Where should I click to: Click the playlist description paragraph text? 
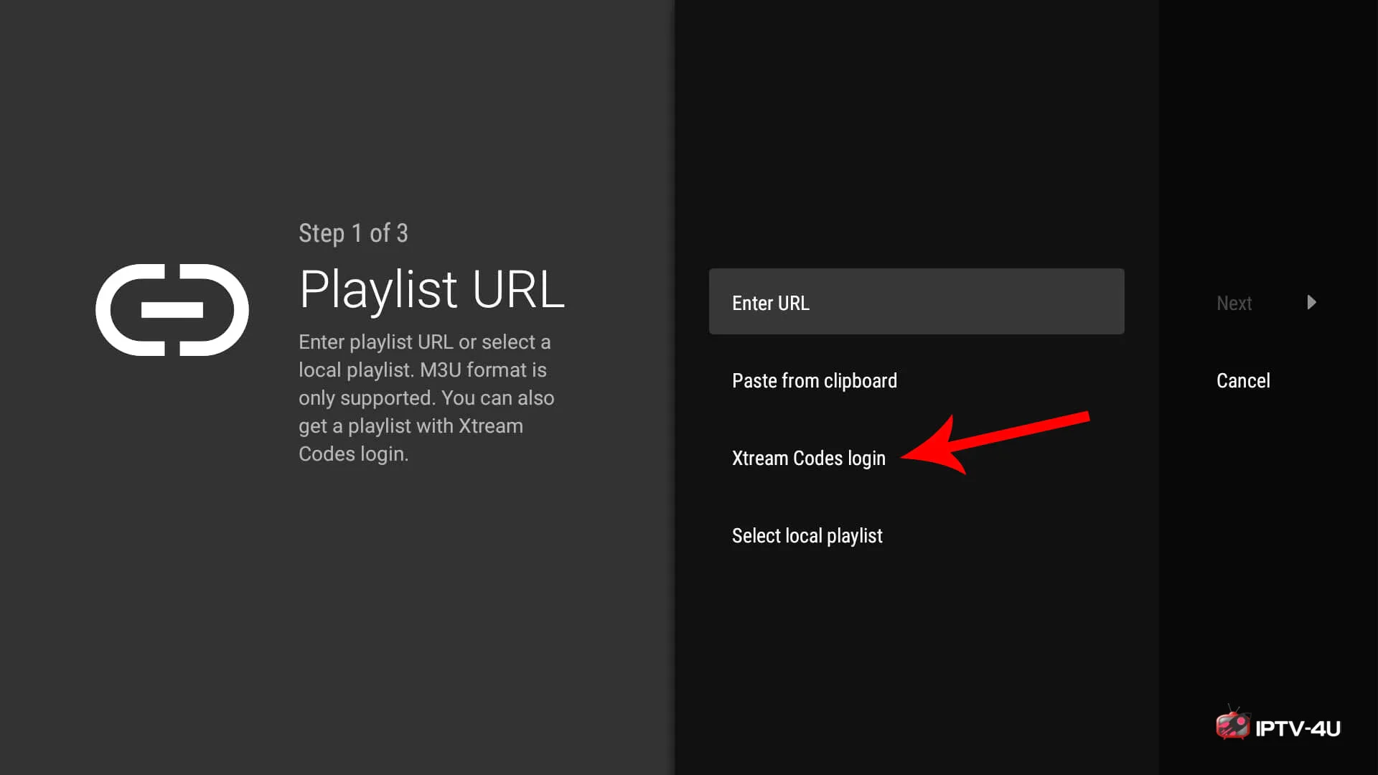(426, 398)
